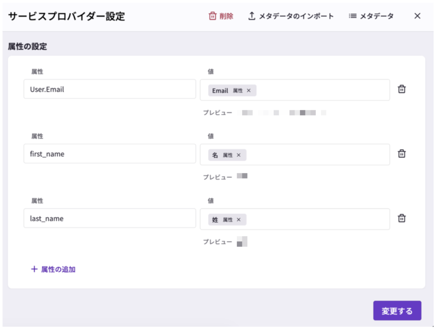The image size is (438, 330).
Task: Click 属性の追加 to add an attribute
Action: pyautogui.click(x=53, y=269)
